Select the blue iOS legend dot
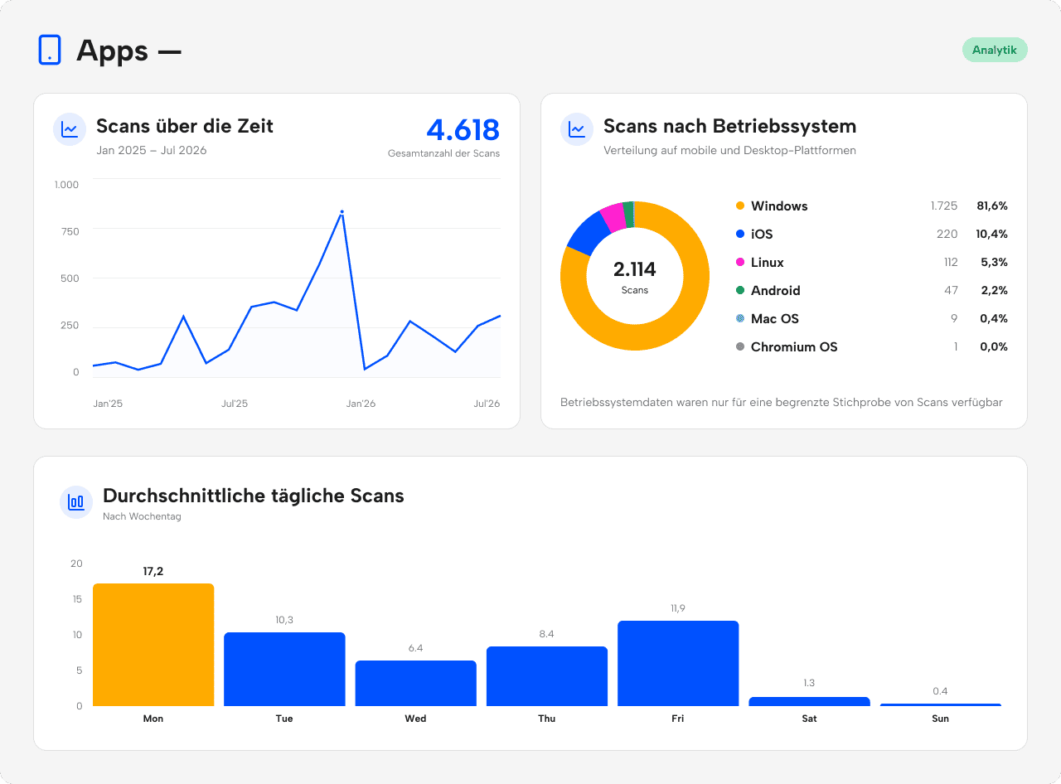The height and width of the screenshot is (784, 1061). pyautogui.click(x=740, y=234)
